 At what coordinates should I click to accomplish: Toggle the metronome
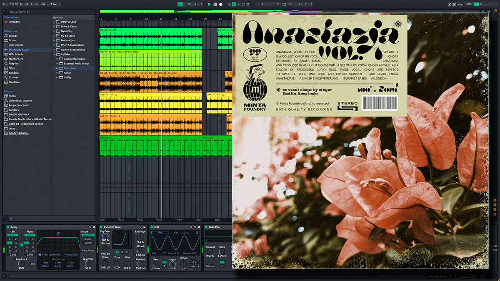[x=43, y=4]
